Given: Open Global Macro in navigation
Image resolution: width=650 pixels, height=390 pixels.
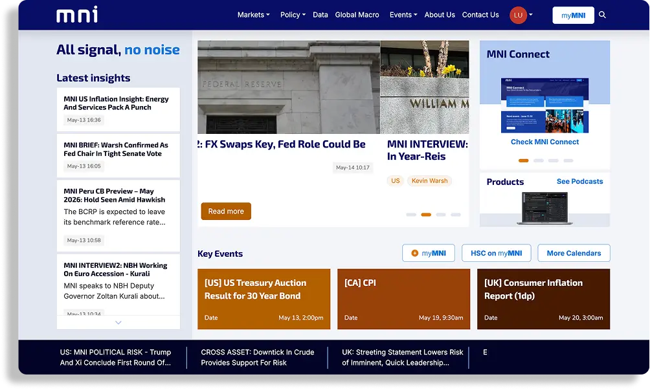Looking at the screenshot, I should [357, 15].
